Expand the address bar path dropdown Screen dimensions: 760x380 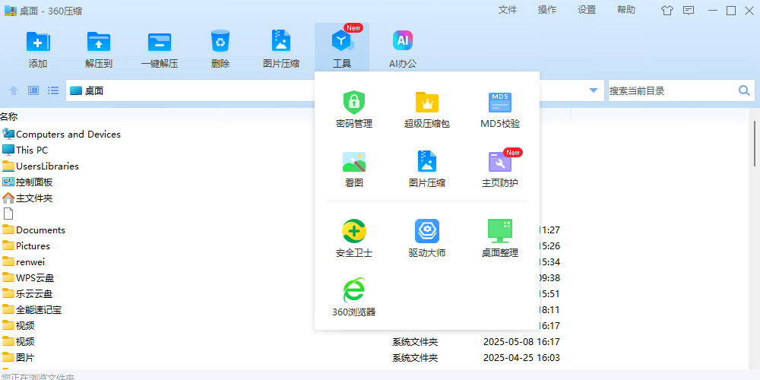(594, 90)
